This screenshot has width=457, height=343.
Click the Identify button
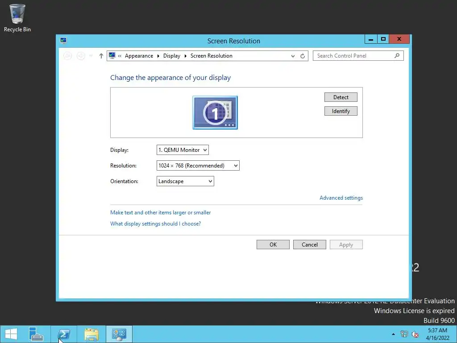pyautogui.click(x=341, y=111)
